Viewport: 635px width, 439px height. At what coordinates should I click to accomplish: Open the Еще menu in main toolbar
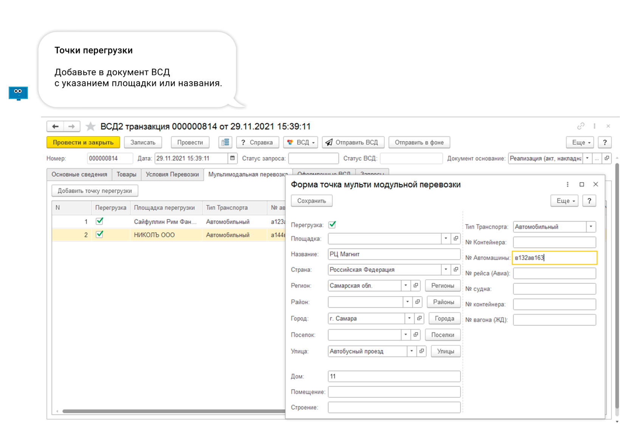coord(581,142)
